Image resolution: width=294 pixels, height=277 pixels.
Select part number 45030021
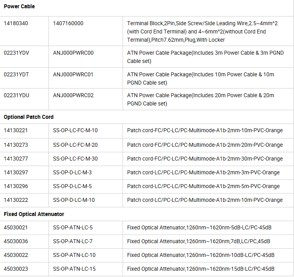[16, 227]
